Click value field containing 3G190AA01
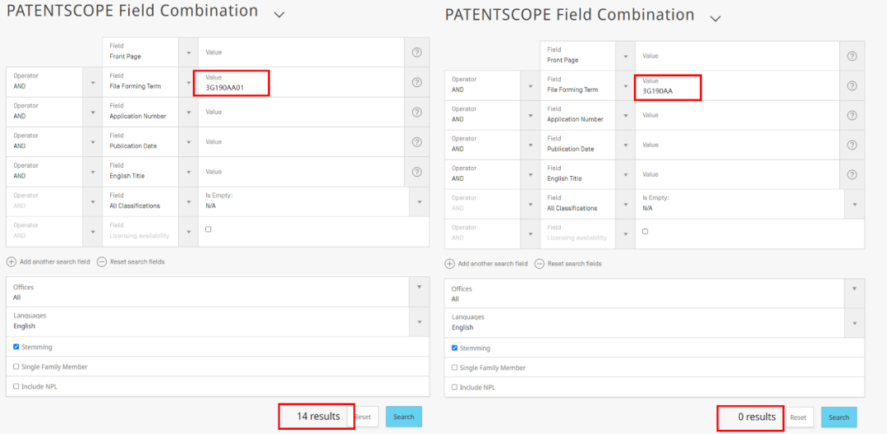Image resolution: width=887 pixels, height=434 pixels. [301, 82]
